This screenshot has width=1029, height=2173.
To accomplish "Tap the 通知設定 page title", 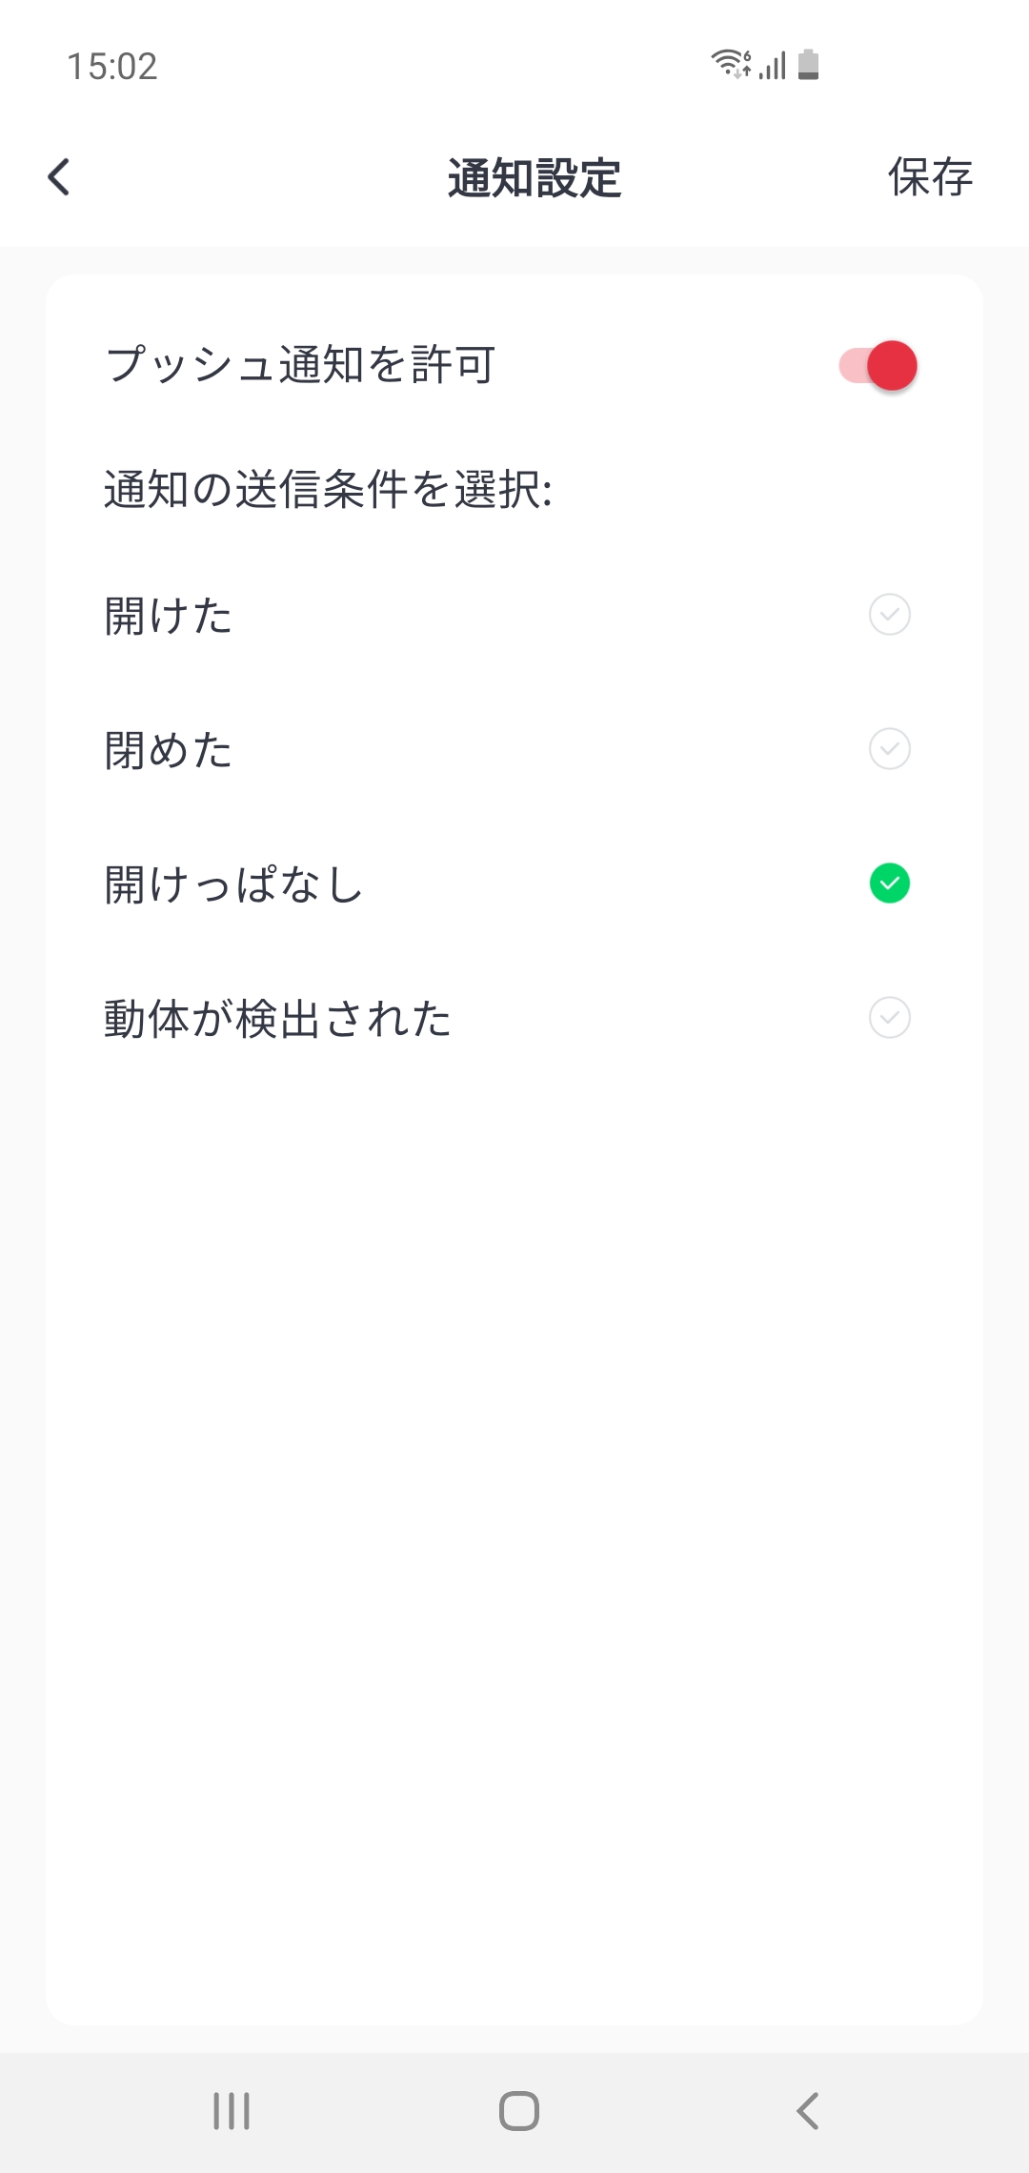I will (x=534, y=178).
